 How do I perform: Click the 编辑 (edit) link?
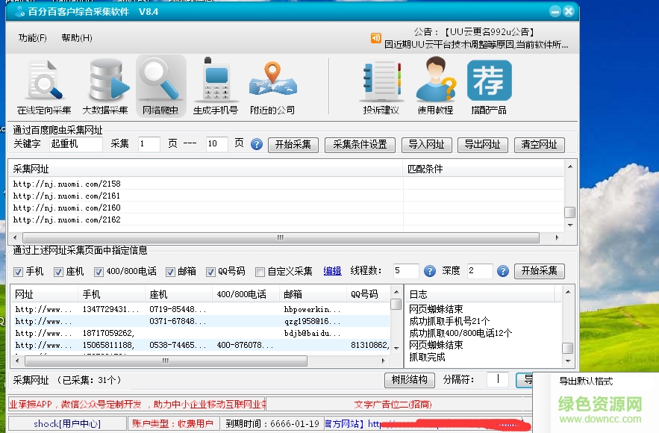332,271
